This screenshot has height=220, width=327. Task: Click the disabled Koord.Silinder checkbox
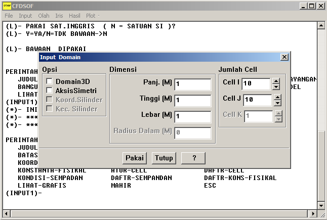pos(49,100)
